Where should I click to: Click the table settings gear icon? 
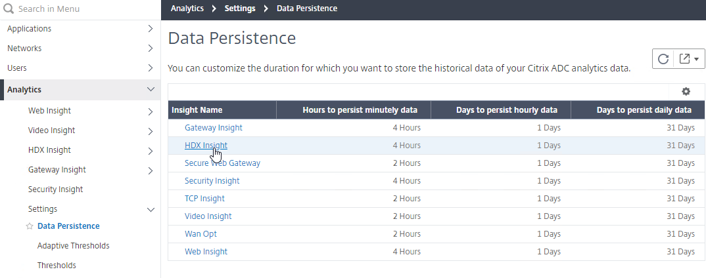click(x=686, y=92)
